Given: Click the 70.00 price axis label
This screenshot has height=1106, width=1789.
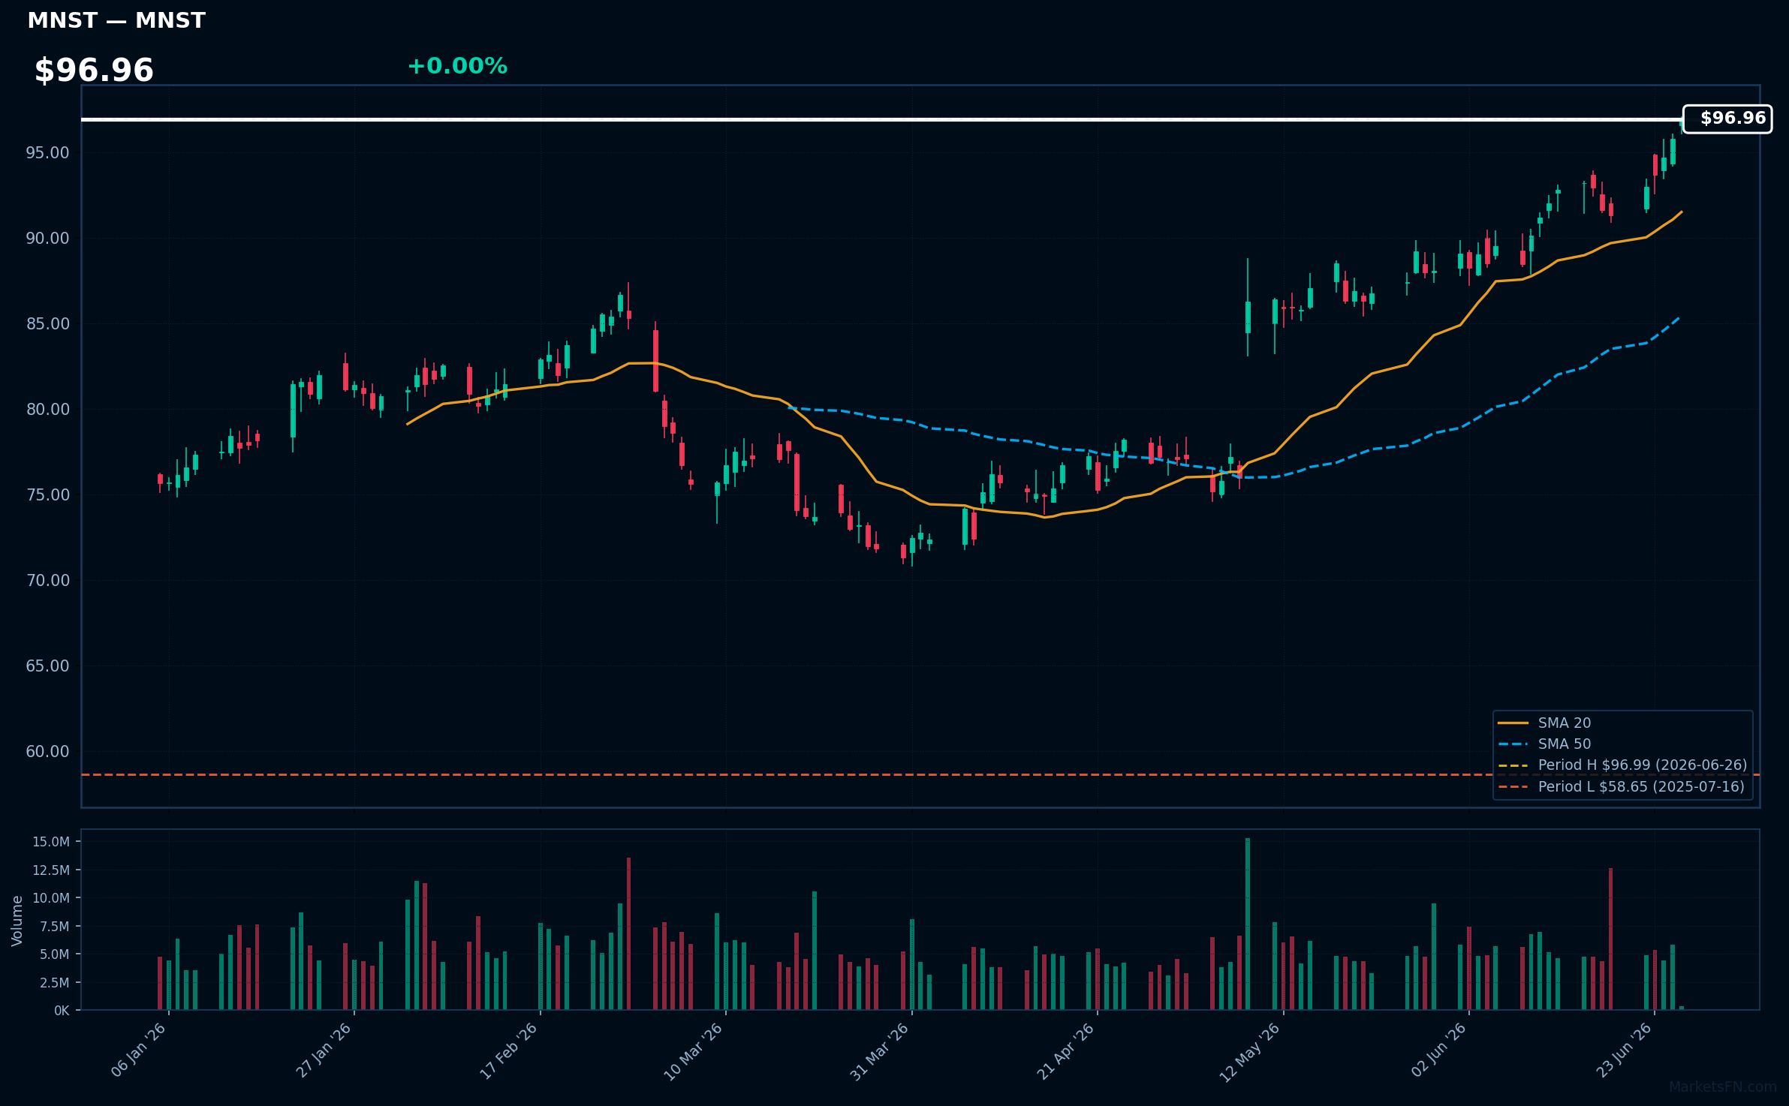Looking at the screenshot, I should coord(47,581).
